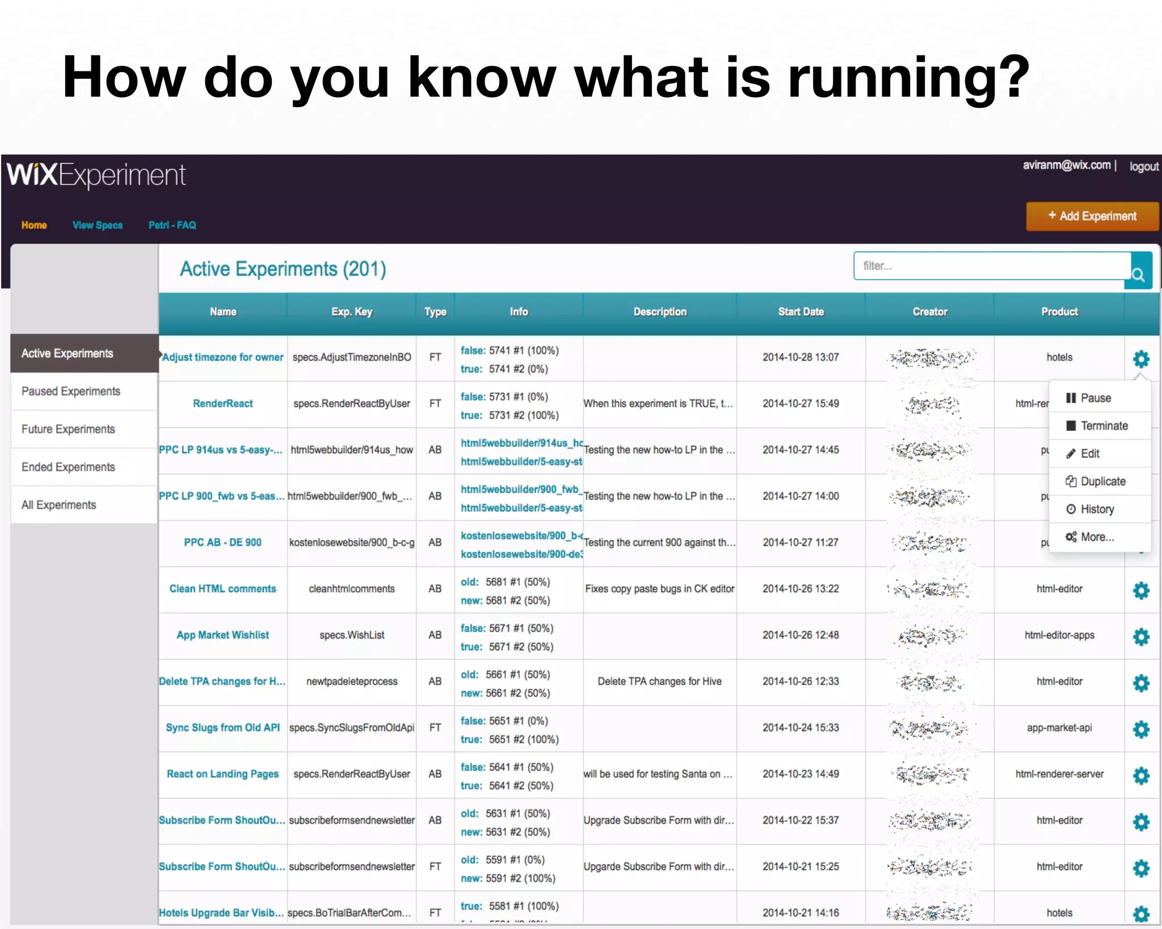
Task: Open gear menu for 2014-10-22 Subscribe Form row
Action: coord(1141,822)
